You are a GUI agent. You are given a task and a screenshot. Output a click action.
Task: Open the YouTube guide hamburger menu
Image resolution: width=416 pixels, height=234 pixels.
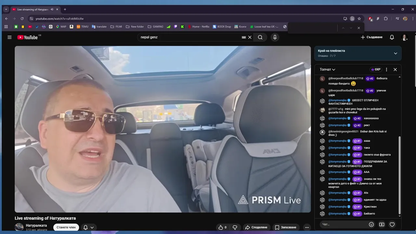9,37
